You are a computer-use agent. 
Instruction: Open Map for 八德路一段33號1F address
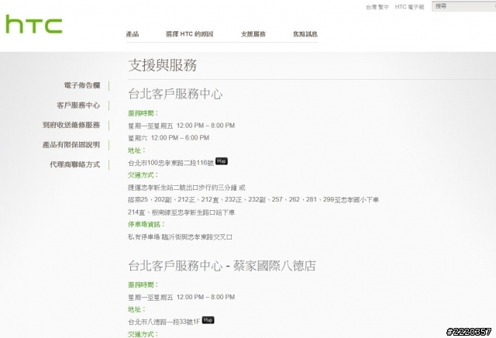click(208, 320)
